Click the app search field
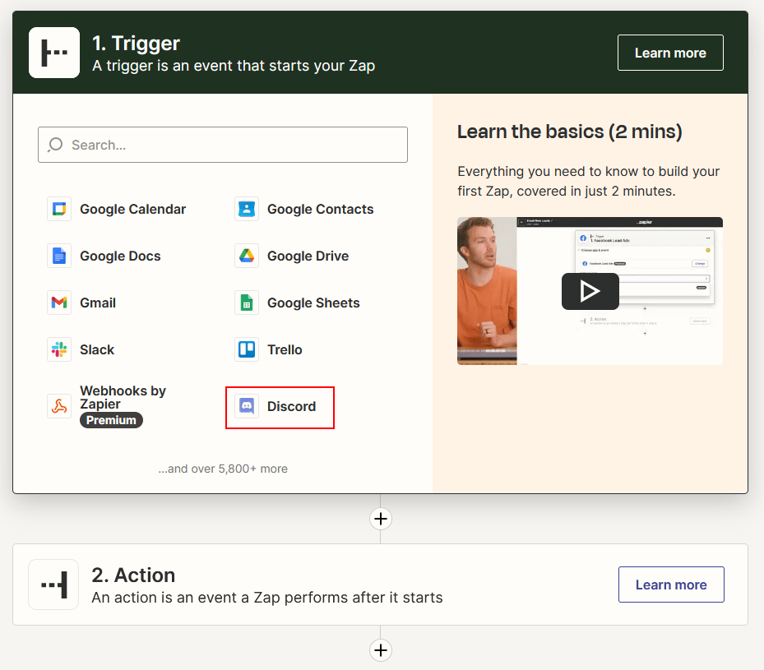 pos(223,145)
